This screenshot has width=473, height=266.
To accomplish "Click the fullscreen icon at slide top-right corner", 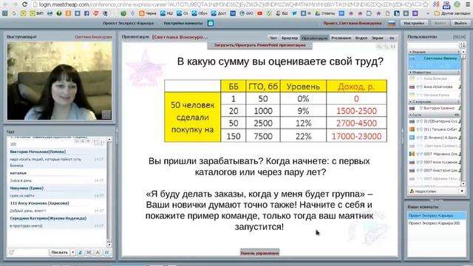I will tap(392, 47).
